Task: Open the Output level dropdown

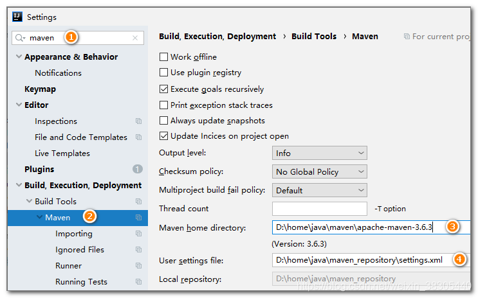Action: [x=320, y=153]
